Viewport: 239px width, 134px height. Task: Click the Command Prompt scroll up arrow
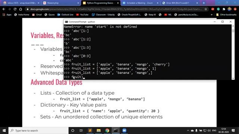coord(233,26)
